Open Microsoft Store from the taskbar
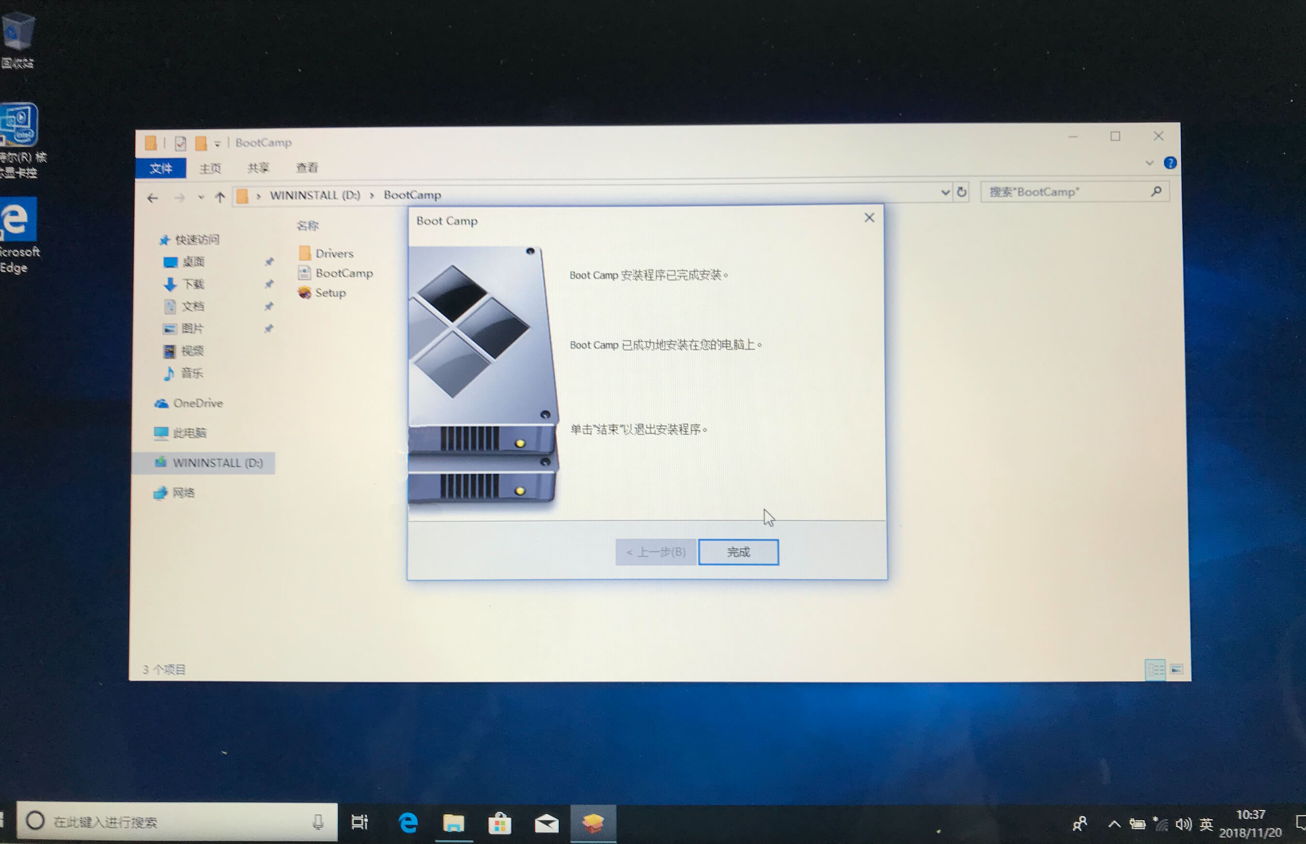The image size is (1306, 844). click(500, 823)
